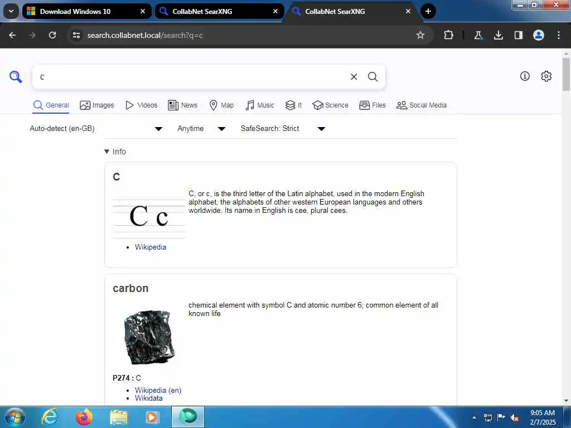The height and width of the screenshot is (428, 571).
Task: Open the Preferences gear icon
Action: tap(546, 76)
